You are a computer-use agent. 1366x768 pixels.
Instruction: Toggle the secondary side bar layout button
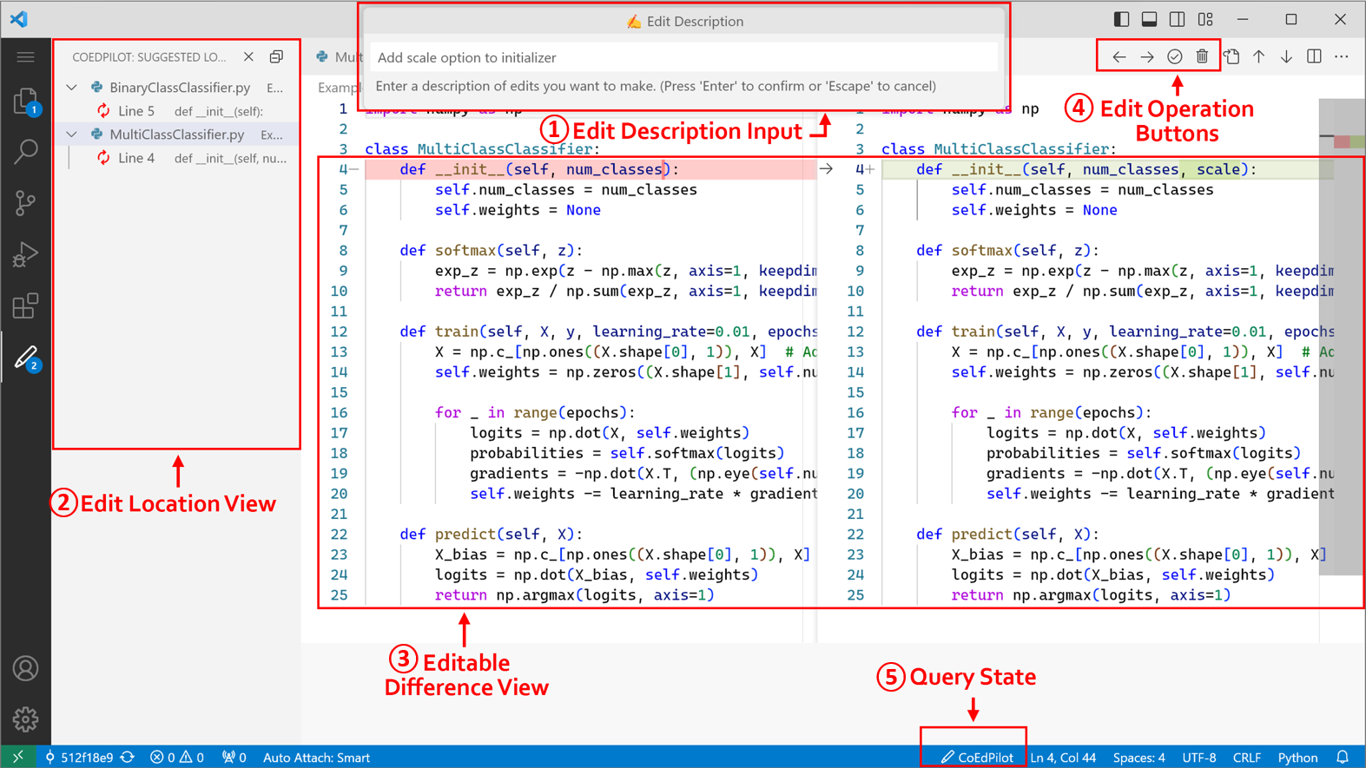tap(1178, 19)
